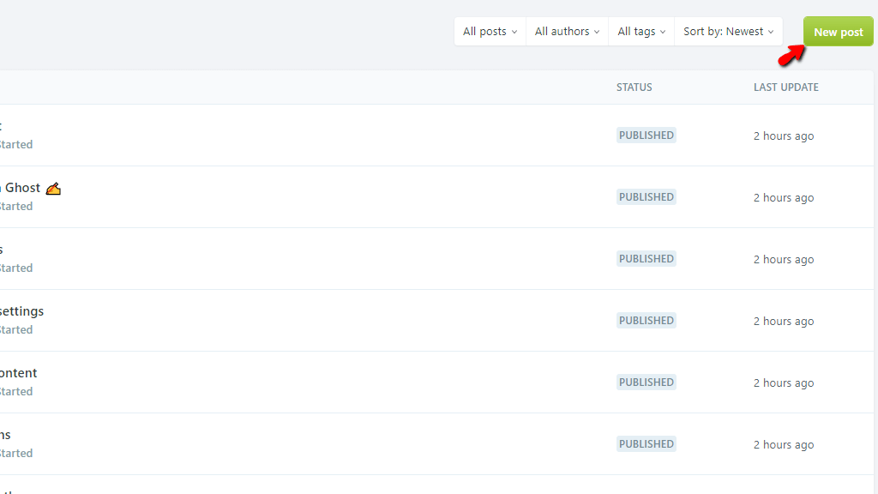Click the PUBLISHED badge in the ontent row
Image resolution: width=878 pixels, height=494 pixels.
point(646,383)
